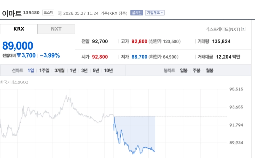Open the 월봉 monthly candle chart
255x158 pixels.
click(209, 70)
